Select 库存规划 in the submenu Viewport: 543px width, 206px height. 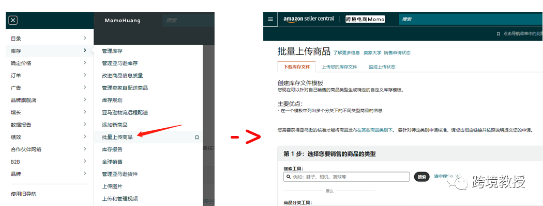pyautogui.click(x=112, y=100)
